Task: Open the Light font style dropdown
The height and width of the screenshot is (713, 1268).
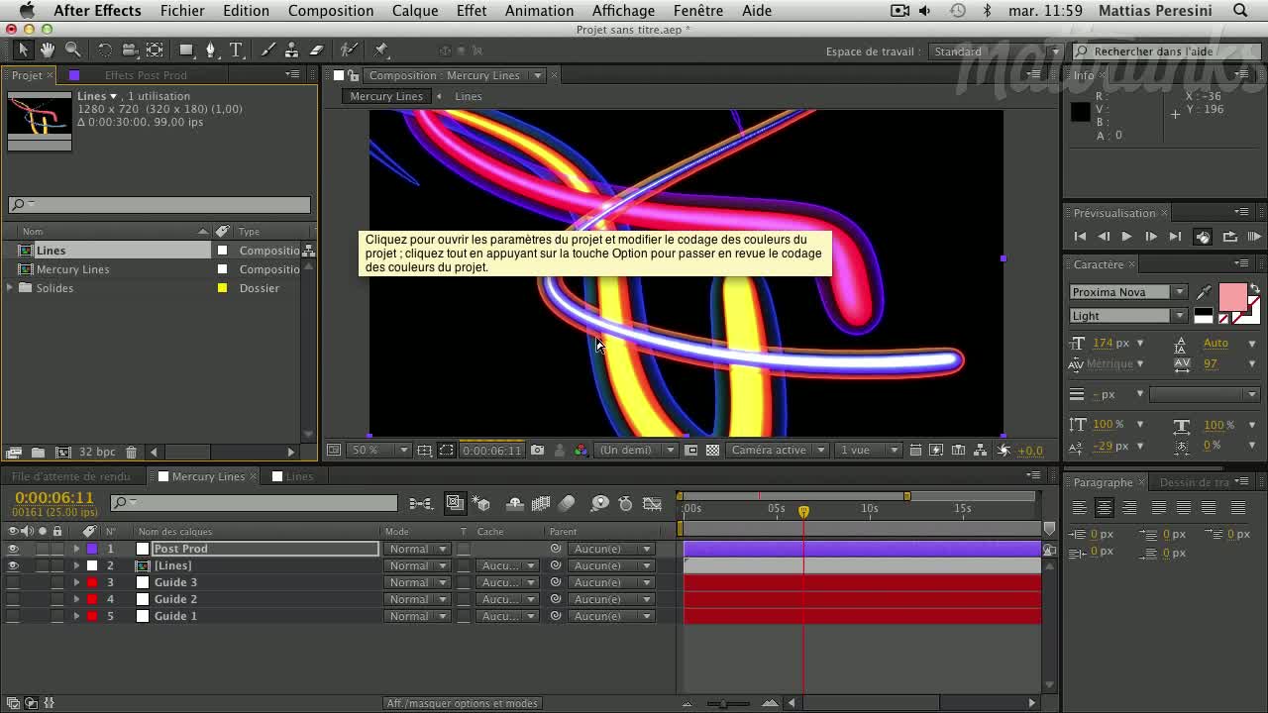Action: pos(1128,316)
